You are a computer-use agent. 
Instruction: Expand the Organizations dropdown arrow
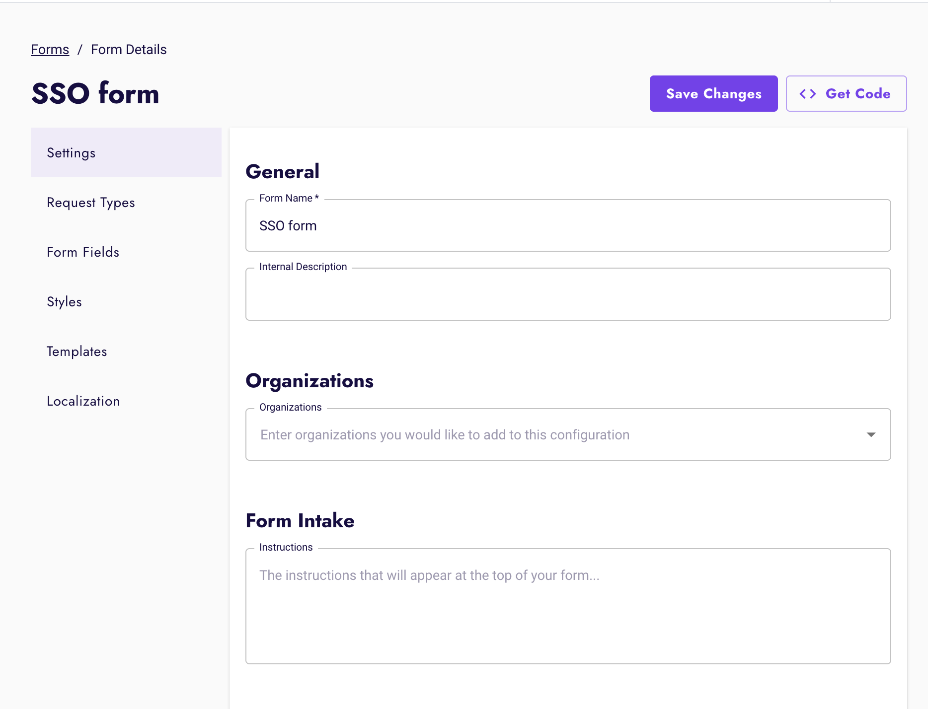(x=871, y=434)
